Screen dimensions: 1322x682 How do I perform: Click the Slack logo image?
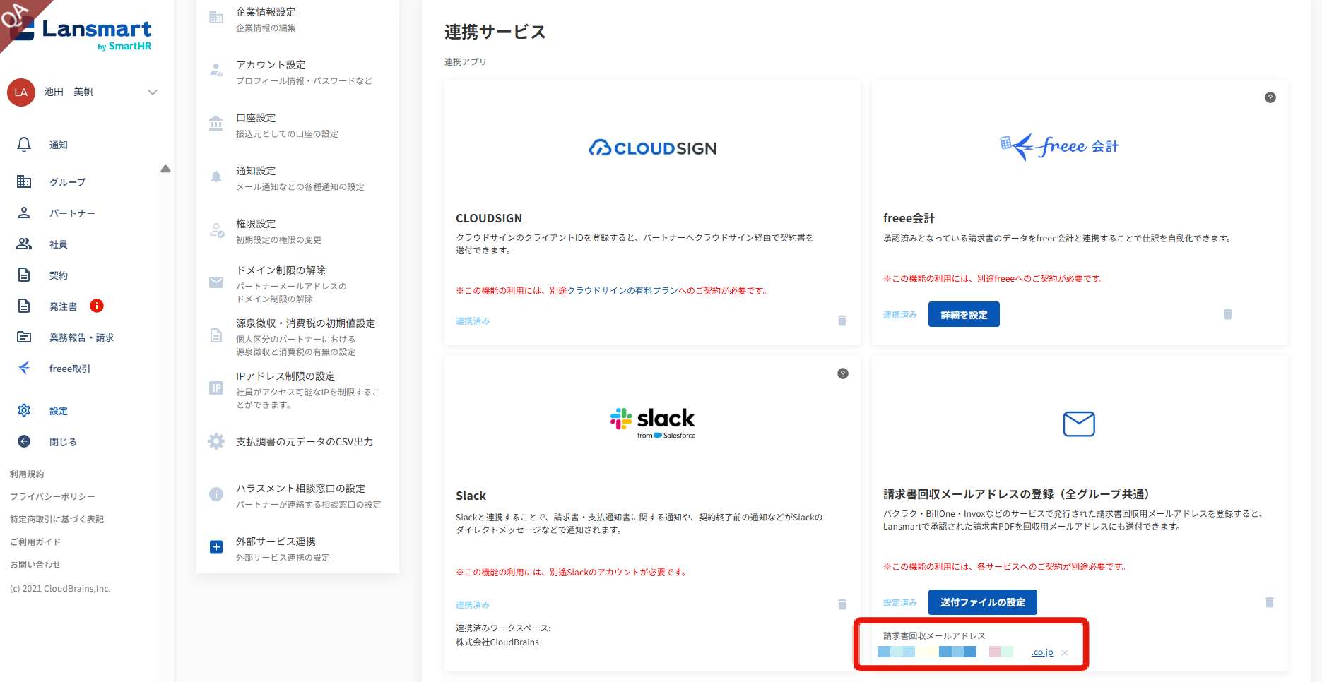[x=653, y=423]
